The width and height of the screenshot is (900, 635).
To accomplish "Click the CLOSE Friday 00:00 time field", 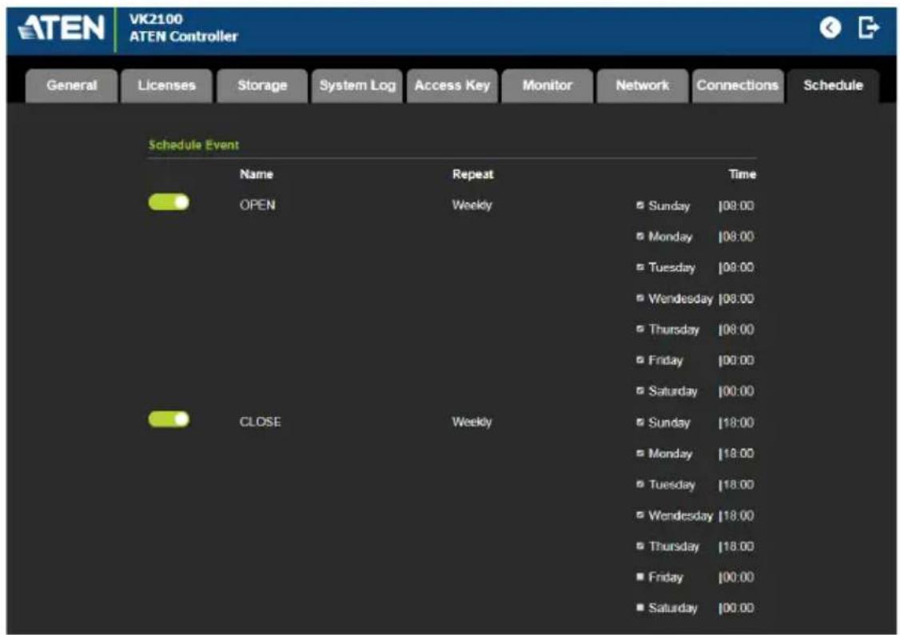I will (736, 577).
